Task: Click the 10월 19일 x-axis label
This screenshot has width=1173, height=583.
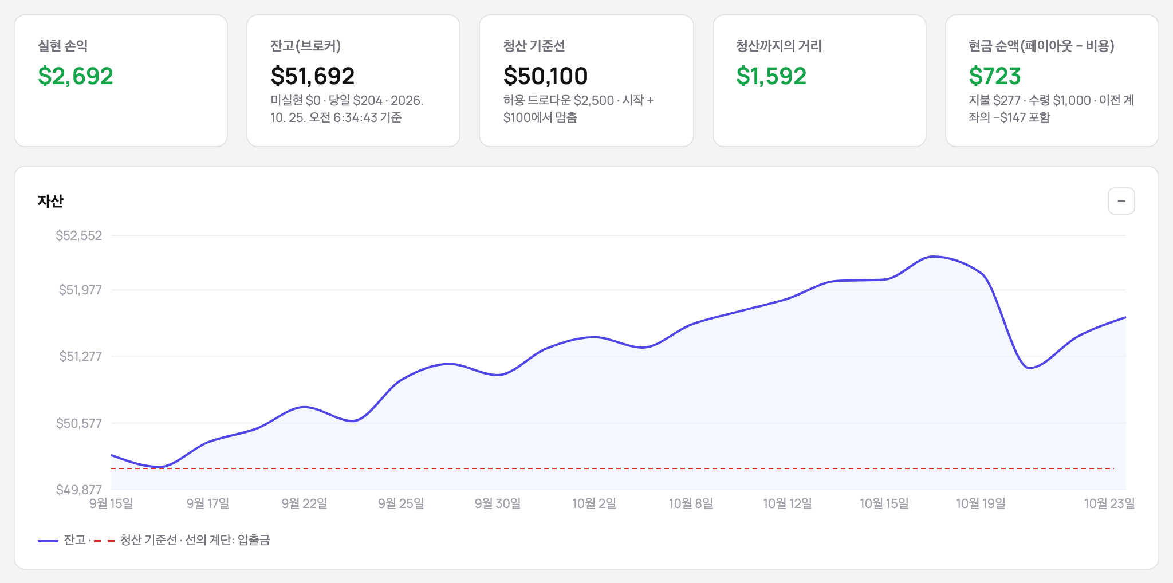Action: tap(981, 503)
